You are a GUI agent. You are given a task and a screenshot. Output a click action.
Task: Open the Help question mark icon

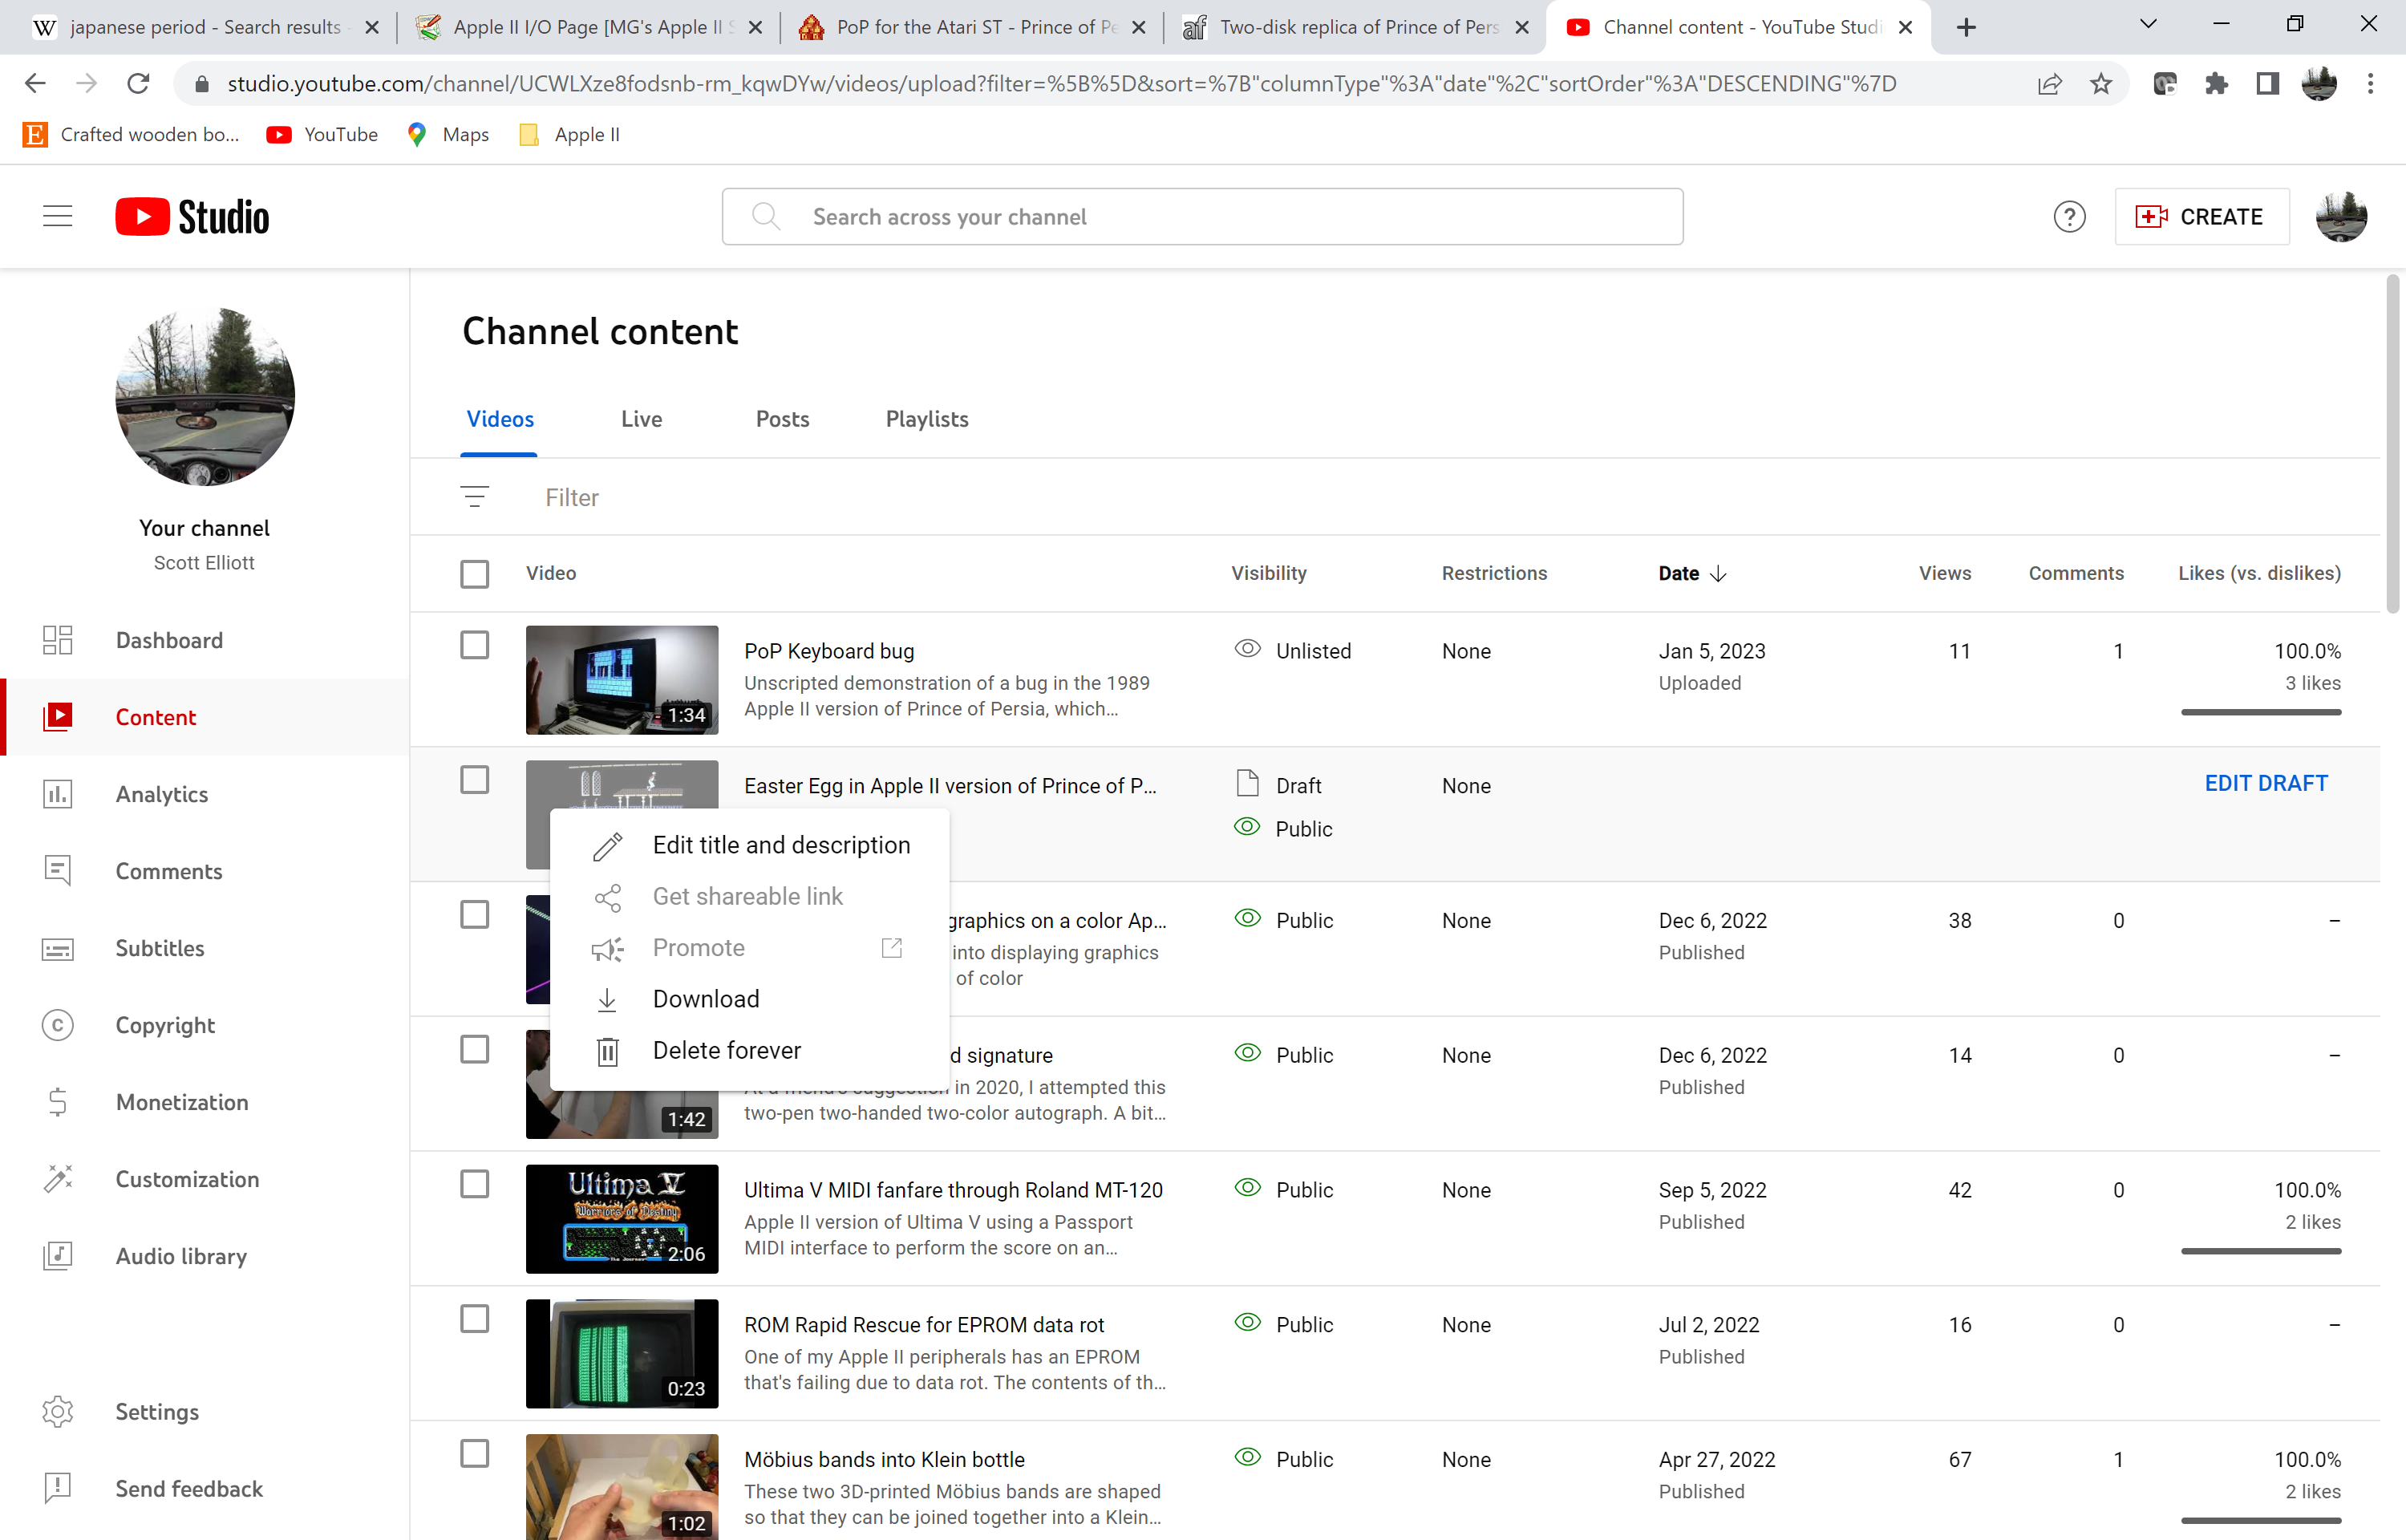click(x=2069, y=217)
